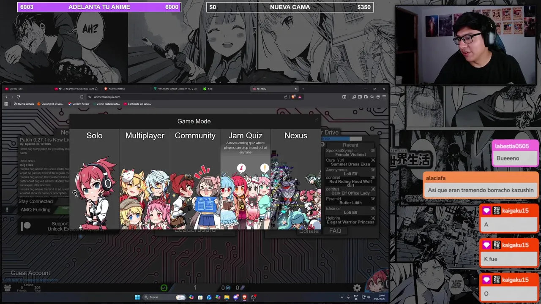Show hidden system tray icons
Viewport: 541px width, 304px height.
pyautogui.click(x=342, y=297)
